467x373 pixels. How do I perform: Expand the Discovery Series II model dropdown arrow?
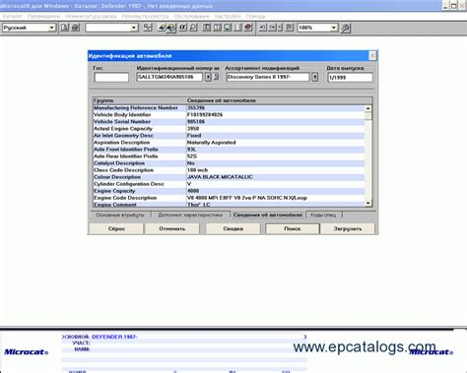(314, 77)
